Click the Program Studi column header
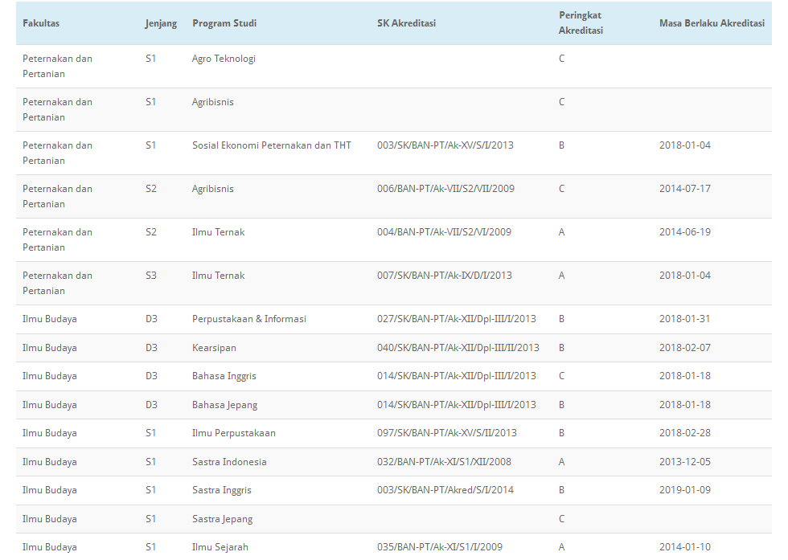 pos(224,23)
